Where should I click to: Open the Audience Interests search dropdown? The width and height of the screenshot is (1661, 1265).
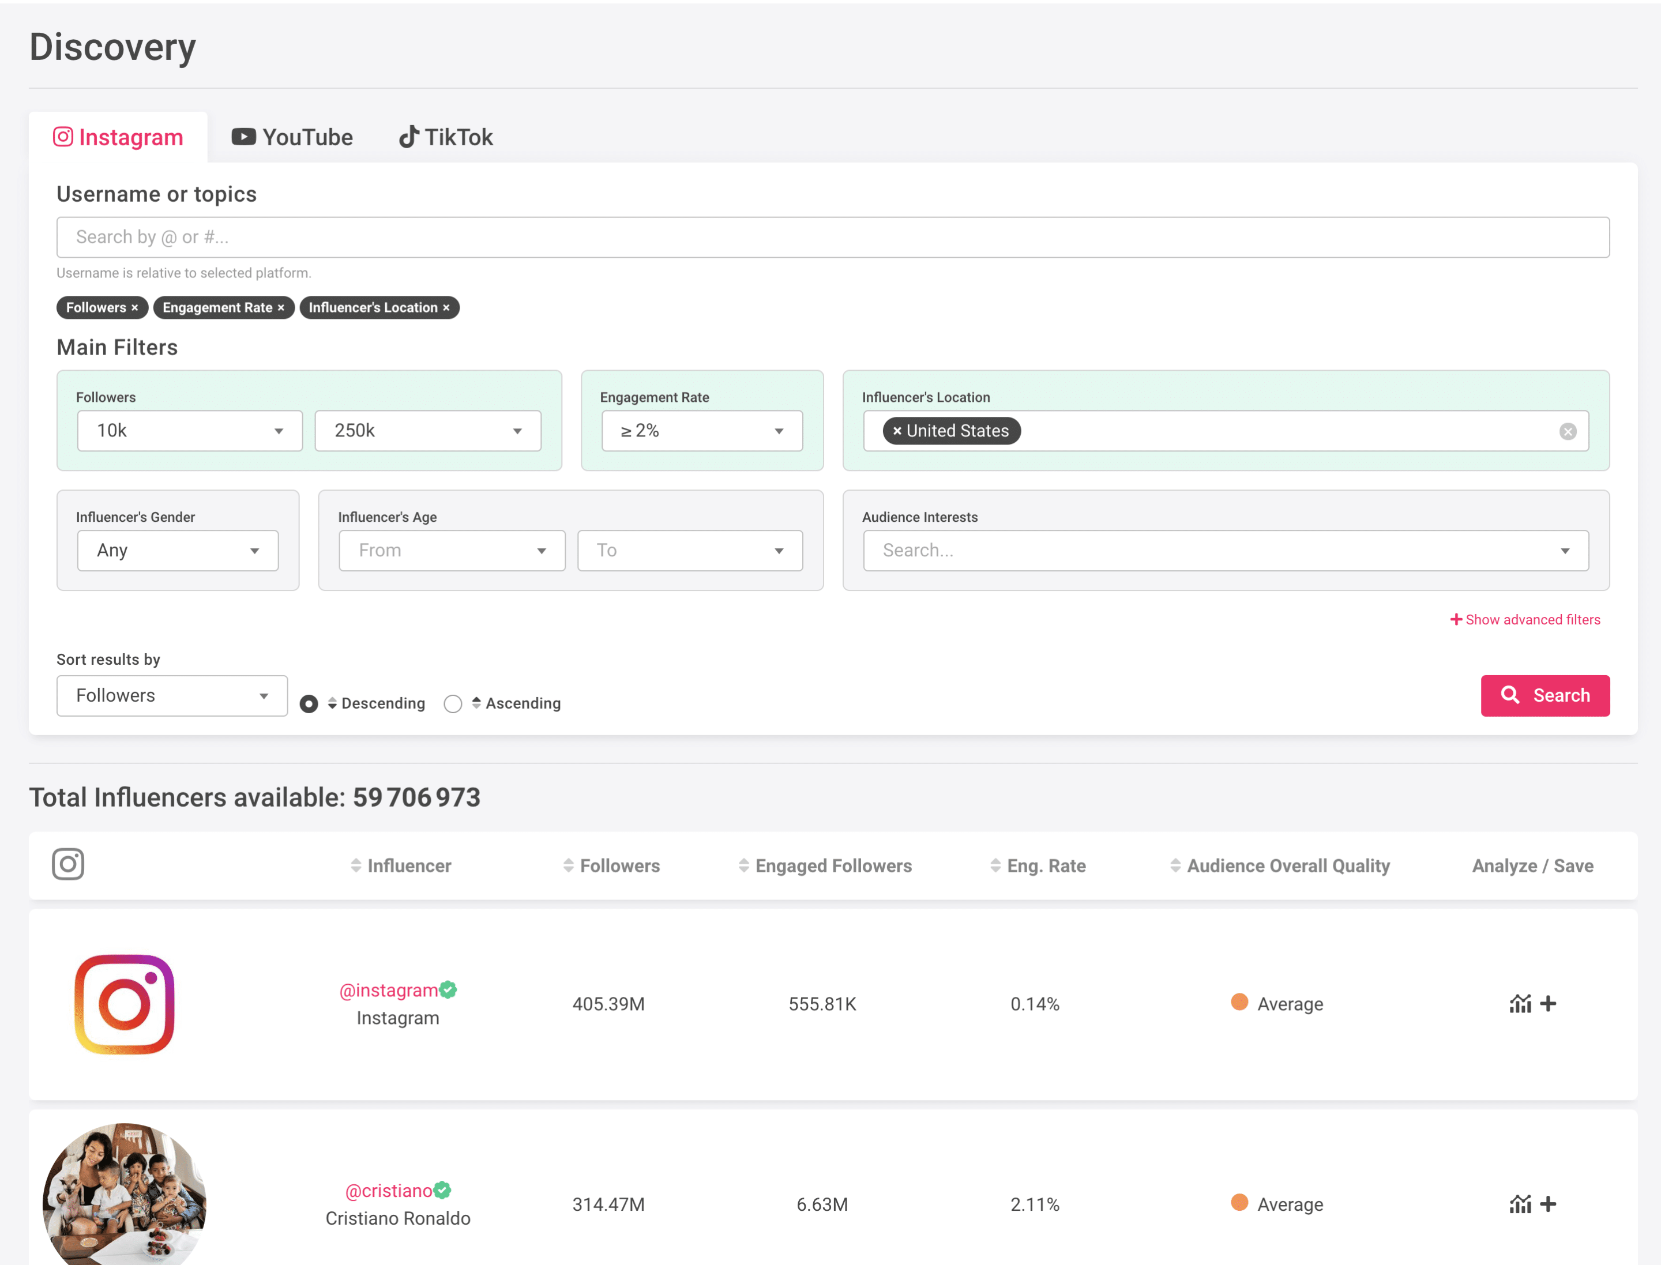[1226, 551]
